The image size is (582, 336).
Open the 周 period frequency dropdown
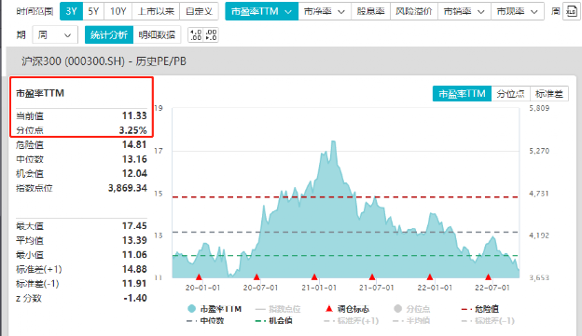[55, 35]
